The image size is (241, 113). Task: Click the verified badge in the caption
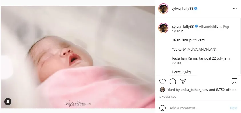(x=196, y=26)
